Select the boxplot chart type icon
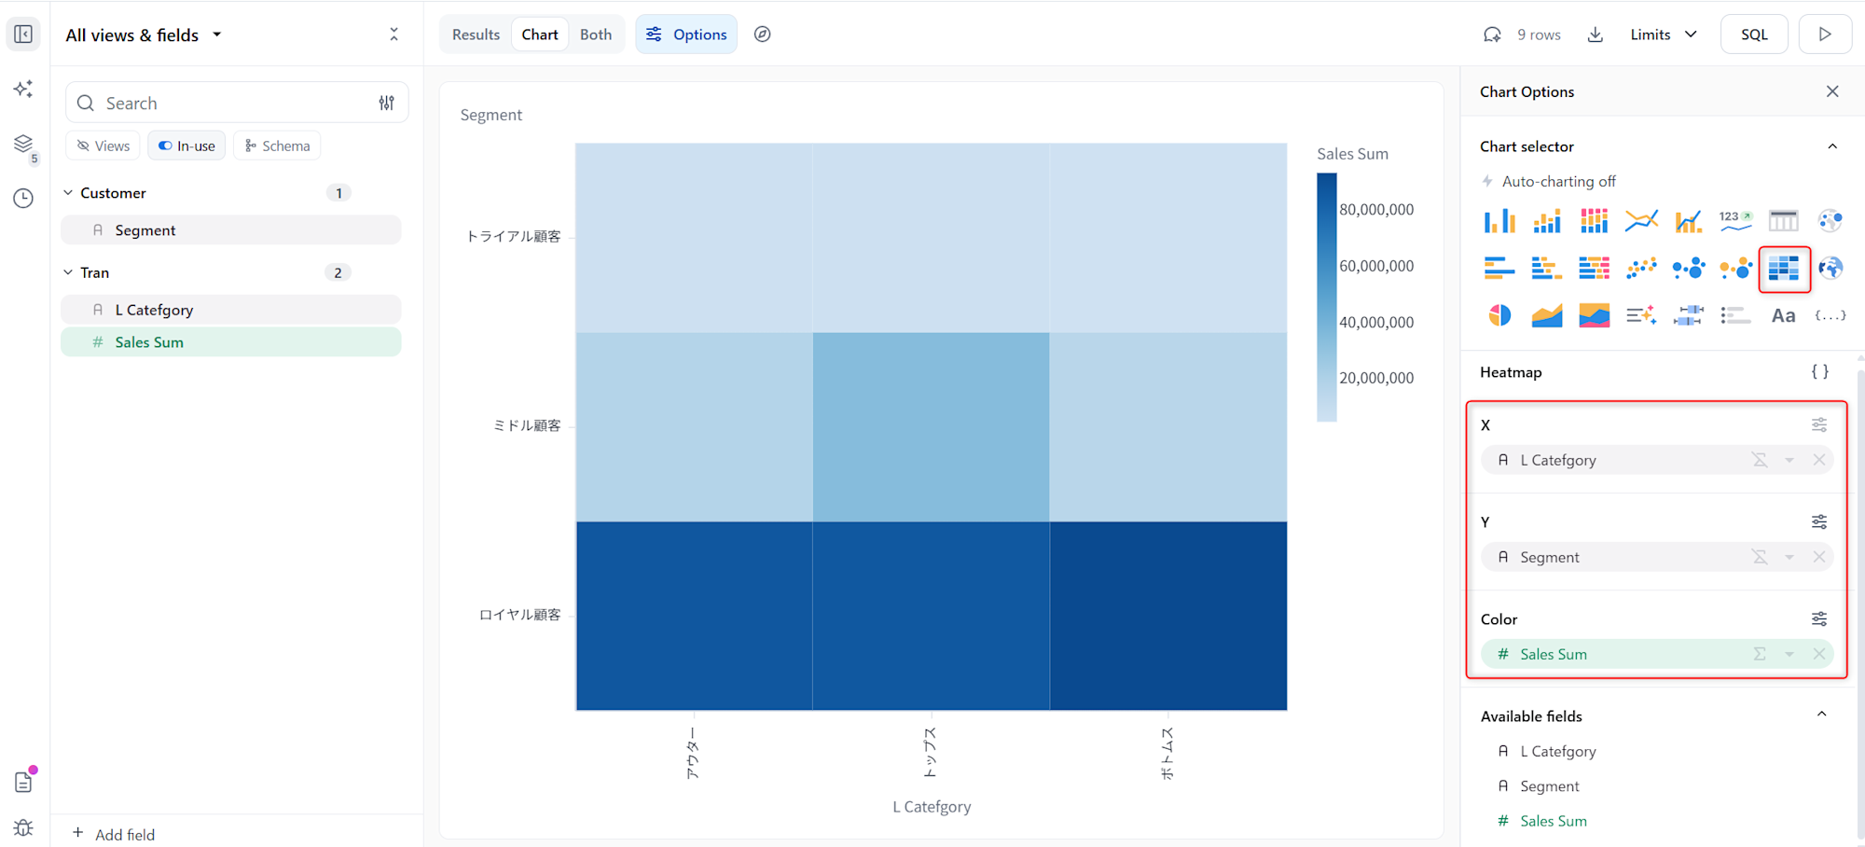Screen dimensions: 1865x847 click(1689, 315)
